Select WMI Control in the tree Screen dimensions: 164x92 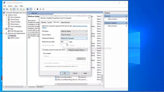click(x=15, y=38)
